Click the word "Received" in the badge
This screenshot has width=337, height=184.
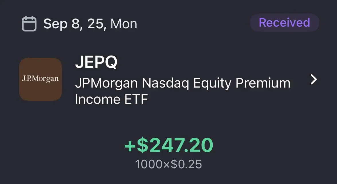tap(284, 23)
